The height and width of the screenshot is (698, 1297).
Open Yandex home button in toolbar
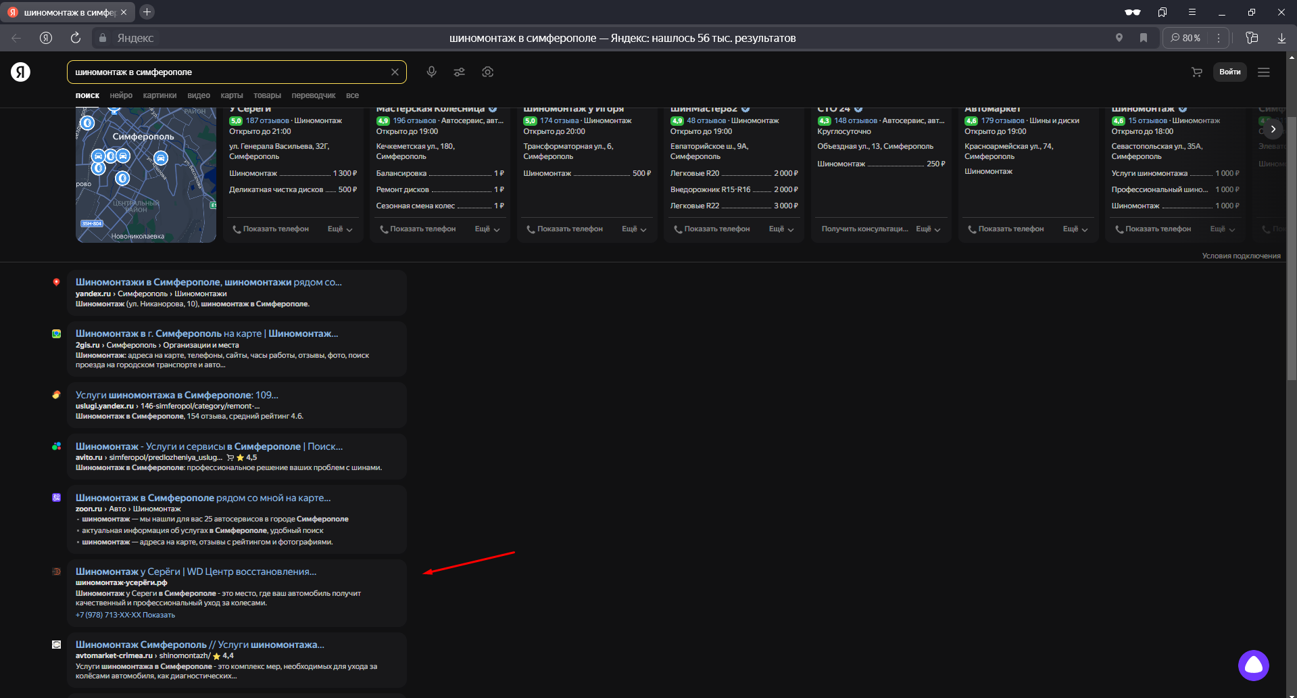click(x=46, y=38)
